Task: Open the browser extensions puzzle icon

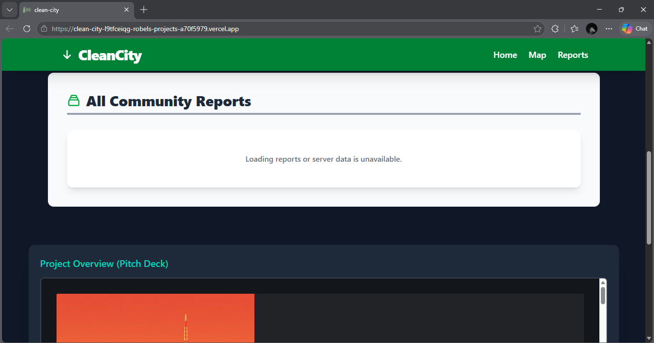Action: (555, 29)
